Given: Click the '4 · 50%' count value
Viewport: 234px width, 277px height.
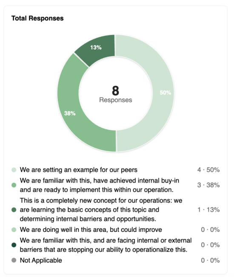Looking at the screenshot, I should [208, 170].
